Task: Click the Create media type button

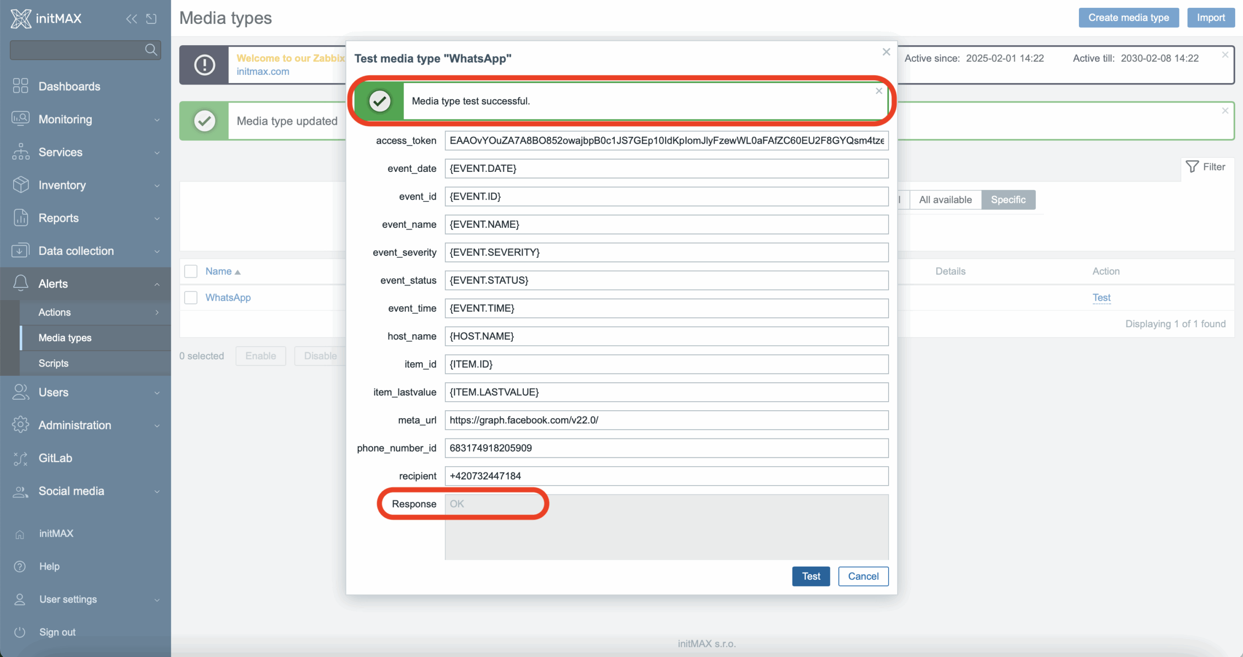Action: [x=1128, y=17]
